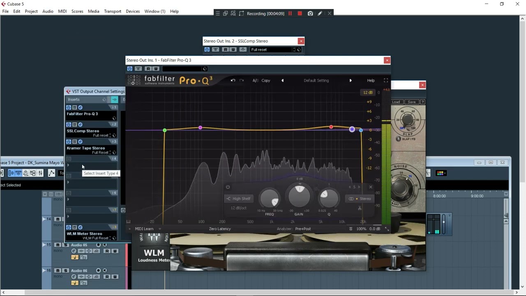Click the undo arrow in Pro-Q 3
This screenshot has width=526, height=296.
click(x=233, y=81)
